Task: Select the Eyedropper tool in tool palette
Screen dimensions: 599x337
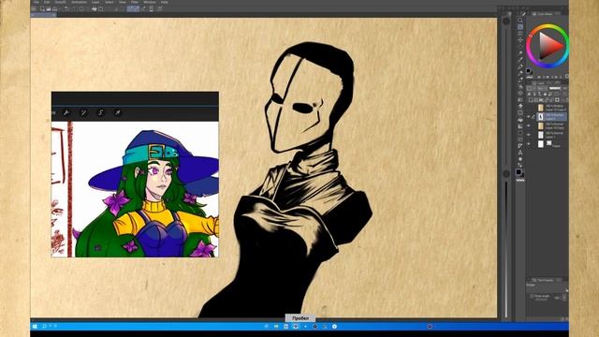Action: click(520, 60)
